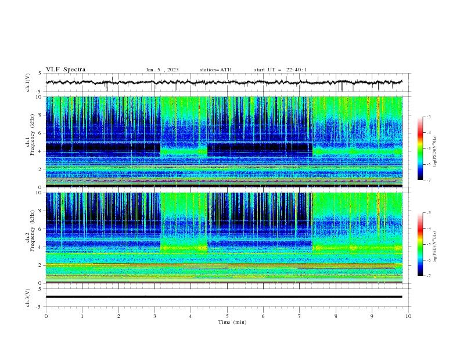
Task: Click the "ch.1(V)" waveform axis label
Action: 28,82
